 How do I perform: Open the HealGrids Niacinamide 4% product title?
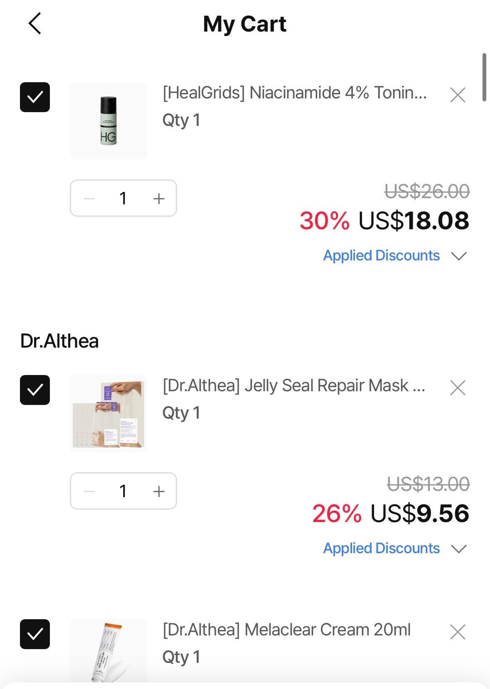click(294, 93)
